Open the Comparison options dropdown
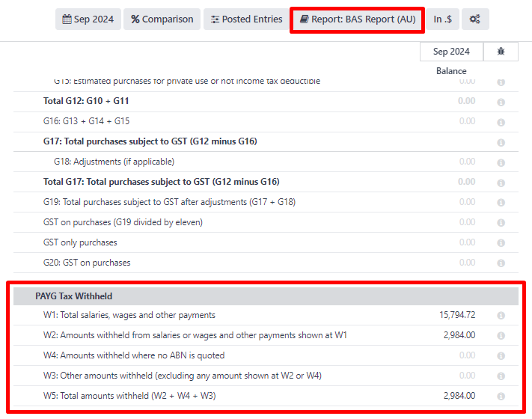 tap(162, 19)
